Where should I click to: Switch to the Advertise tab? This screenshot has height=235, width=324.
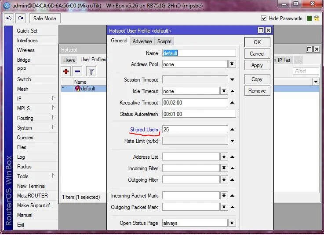(x=142, y=41)
